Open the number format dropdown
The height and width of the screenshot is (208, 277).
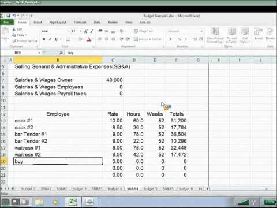[x=201, y=31]
